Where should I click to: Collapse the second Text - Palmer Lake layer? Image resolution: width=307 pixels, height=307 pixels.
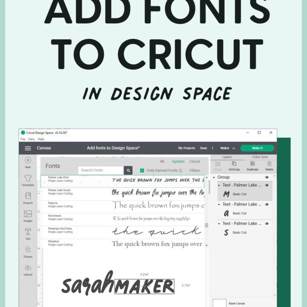pyautogui.click(x=219, y=205)
